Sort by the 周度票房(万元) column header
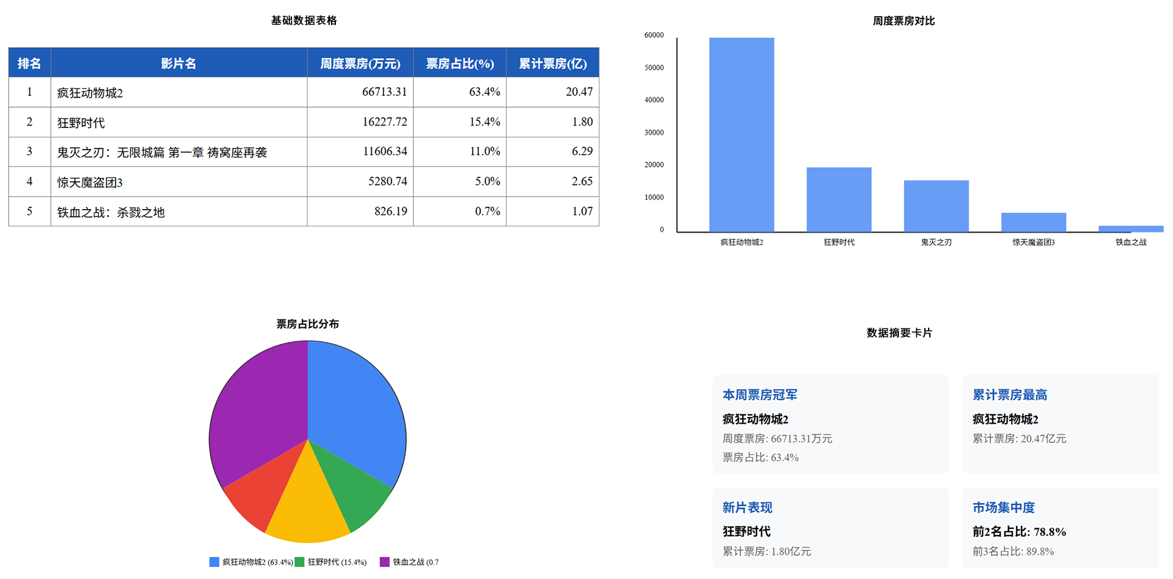This screenshot has width=1173, height=579. (x=360, y=63)
